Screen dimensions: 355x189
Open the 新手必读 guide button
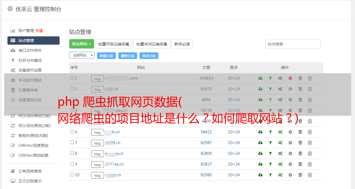pyautogui.click(x=182, y=44)
